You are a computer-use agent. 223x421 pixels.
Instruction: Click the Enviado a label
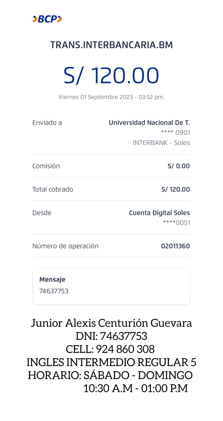[47, 123]
